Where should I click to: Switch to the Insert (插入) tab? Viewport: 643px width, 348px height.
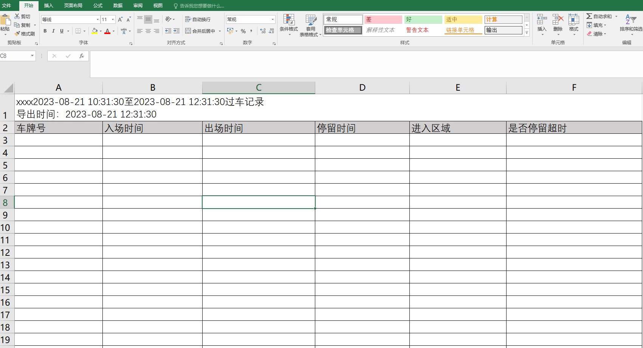48,6
